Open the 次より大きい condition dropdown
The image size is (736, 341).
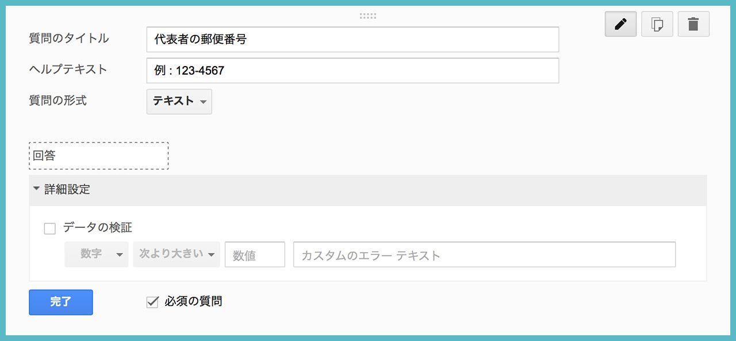point(177,254)
